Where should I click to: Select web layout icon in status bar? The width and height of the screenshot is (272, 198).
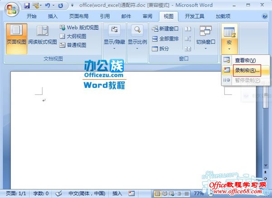click(x=172, y=193)
